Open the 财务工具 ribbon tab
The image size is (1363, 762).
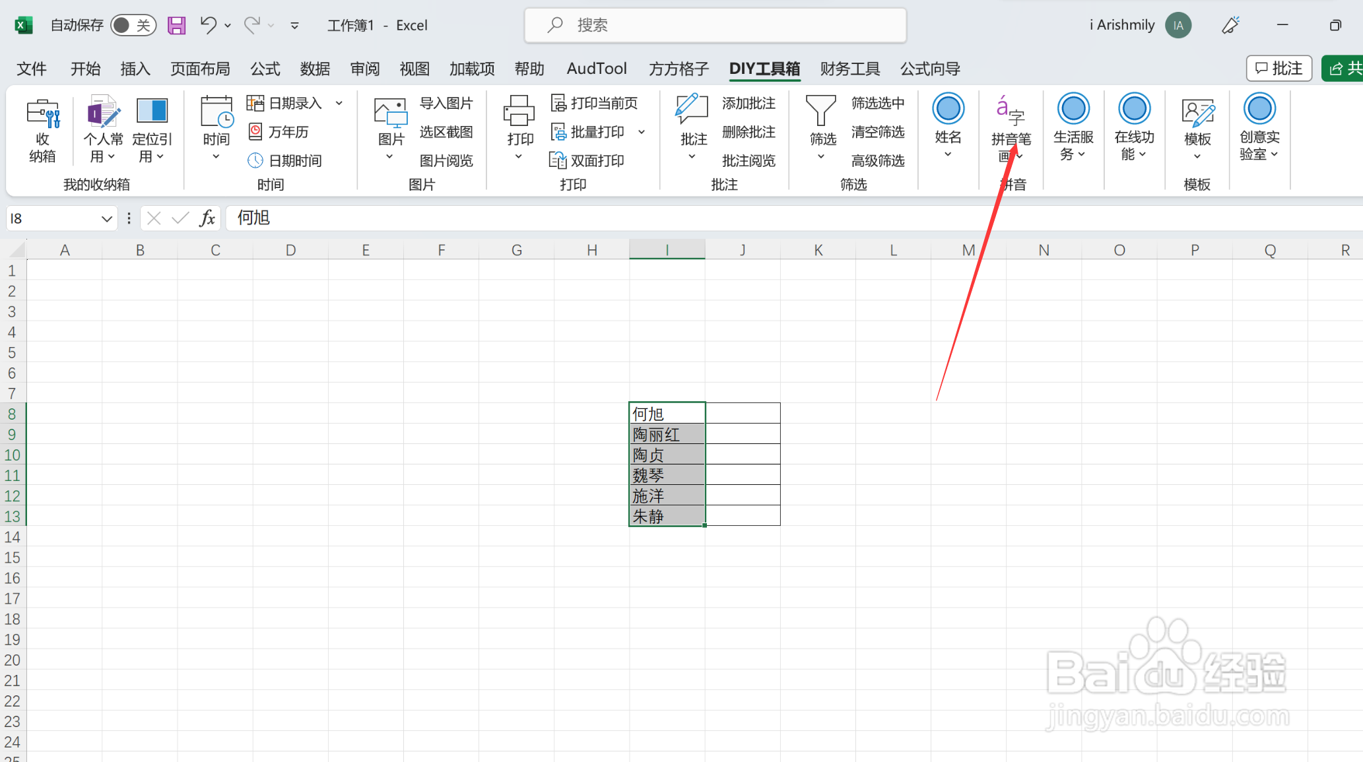[x=849, y=69]
